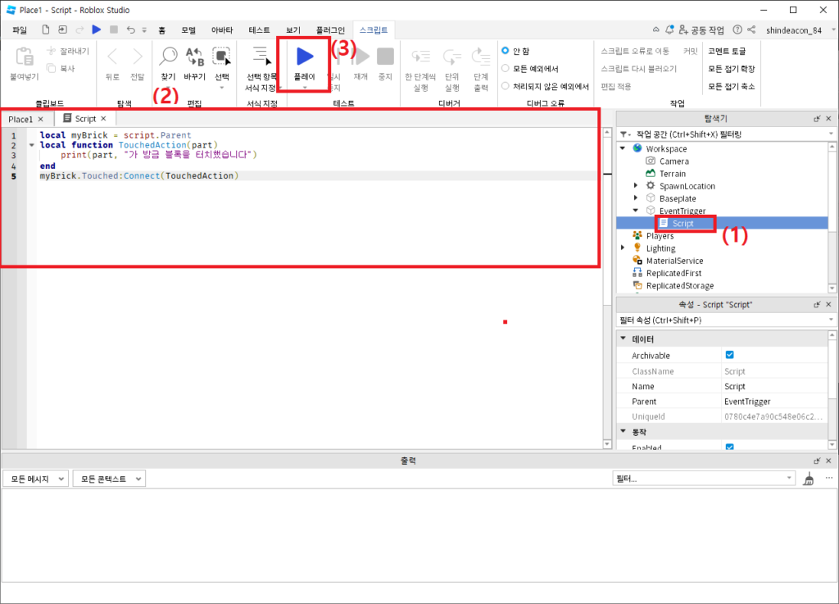839x604 pixels.
Task: Click the blue Play (플레이) button in ribbon
Action: point(305,57)
